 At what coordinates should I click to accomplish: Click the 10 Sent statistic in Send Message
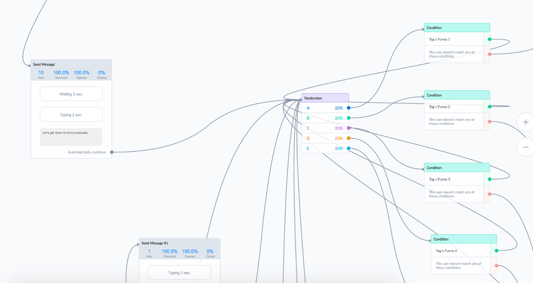(x=41, y=74)
